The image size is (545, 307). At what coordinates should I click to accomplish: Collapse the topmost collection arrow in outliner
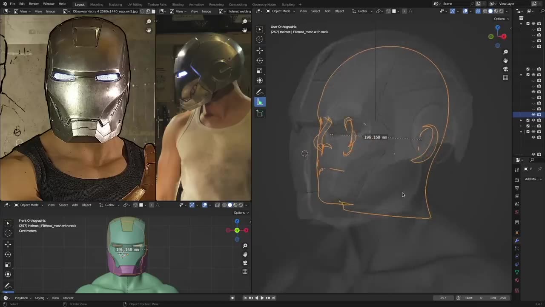[x=521, y=23]
